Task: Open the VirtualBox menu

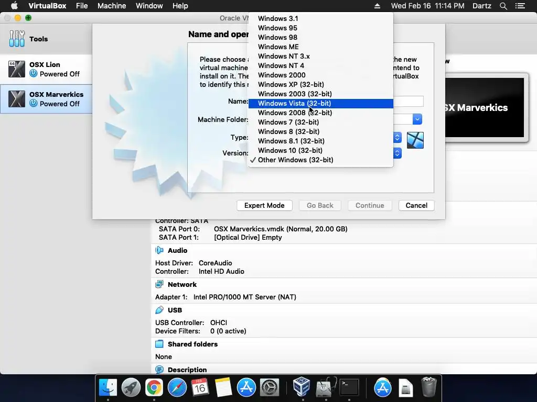Action: (x=47, y=6)
